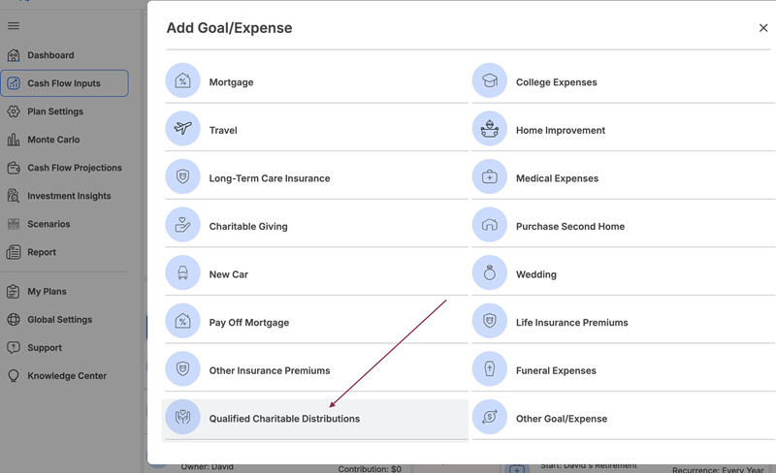Click the Monte Carlo bar chart icon
This screenshot has width=776, height=474.
coord(14,140)
